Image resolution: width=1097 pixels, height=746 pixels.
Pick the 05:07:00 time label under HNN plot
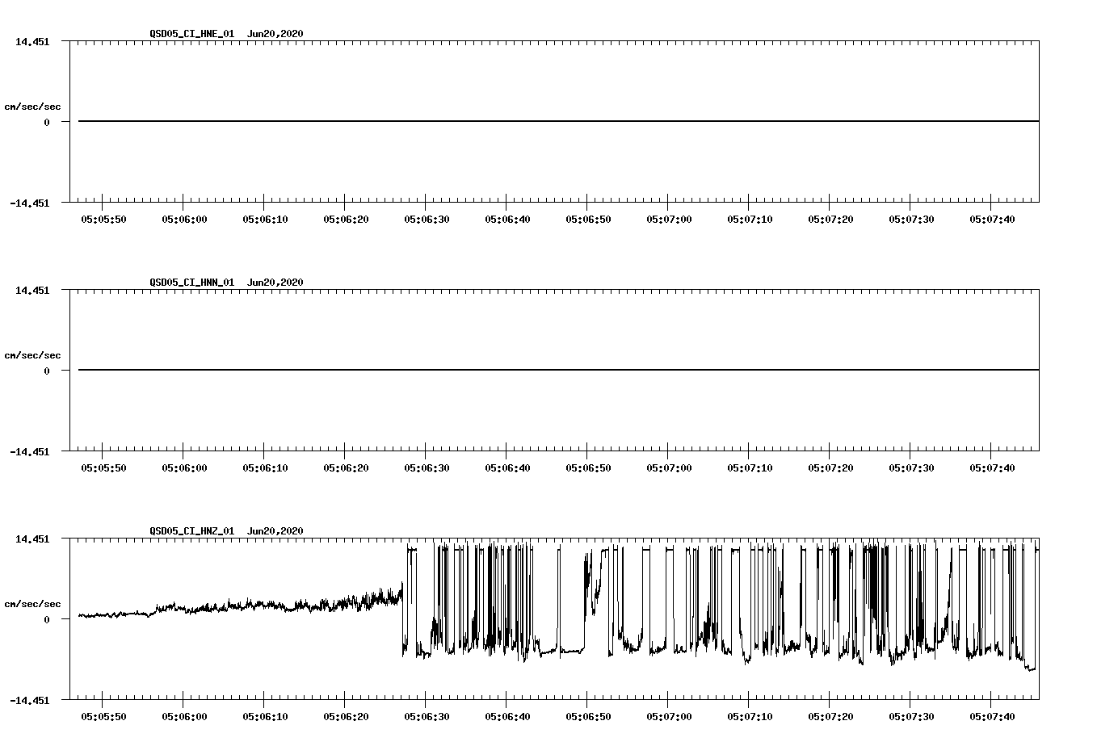pos(669,468)
